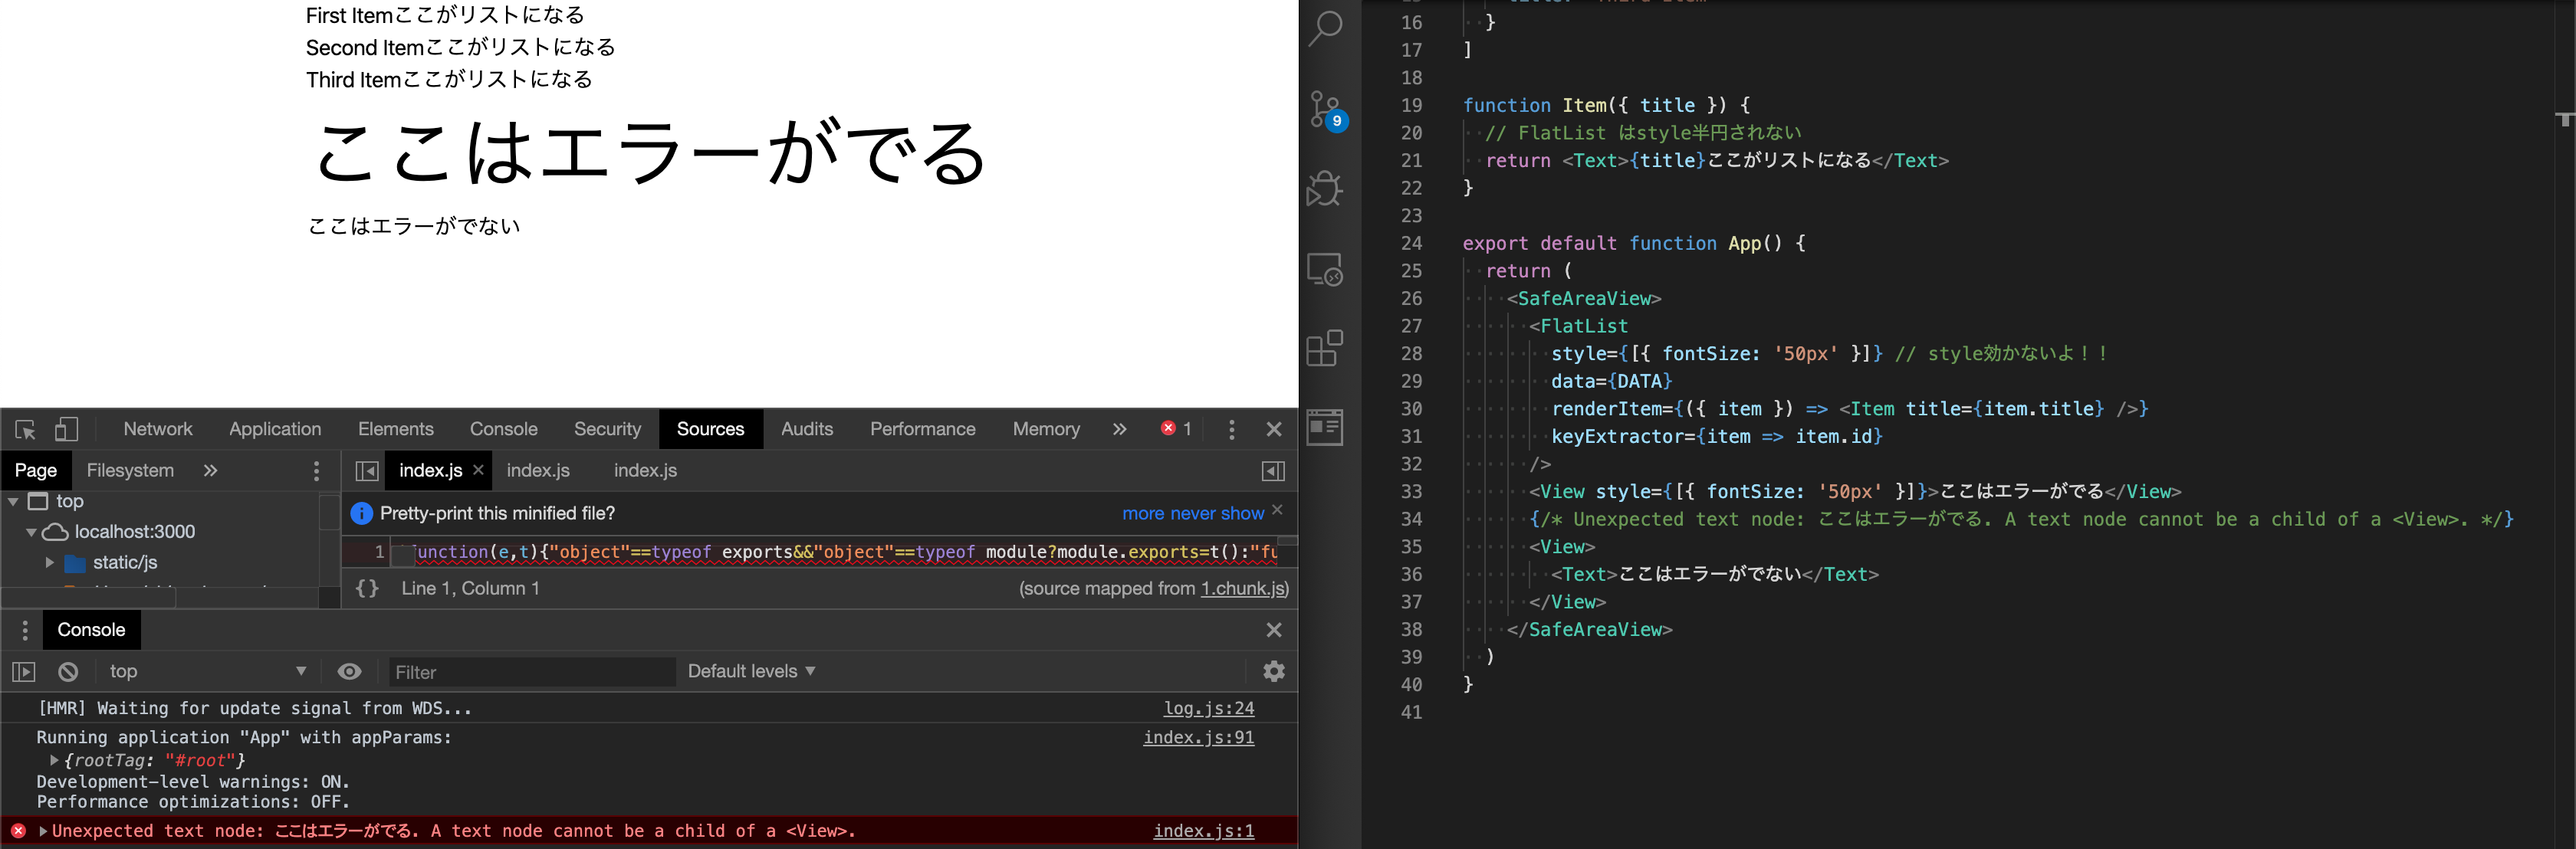Clear console with the ban icon
The height and width of the screenshot is (849, 2576).
coord(68,672)
